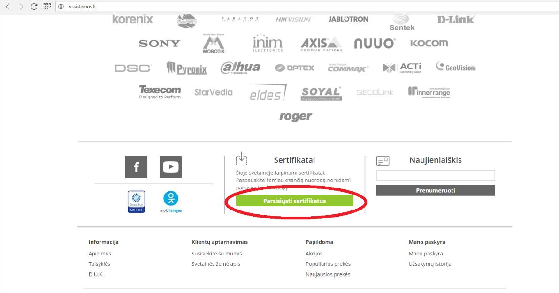Open the YouTube channel icon
The width and height of the screenshot is (559, 293).
click(x=170, y=166)
